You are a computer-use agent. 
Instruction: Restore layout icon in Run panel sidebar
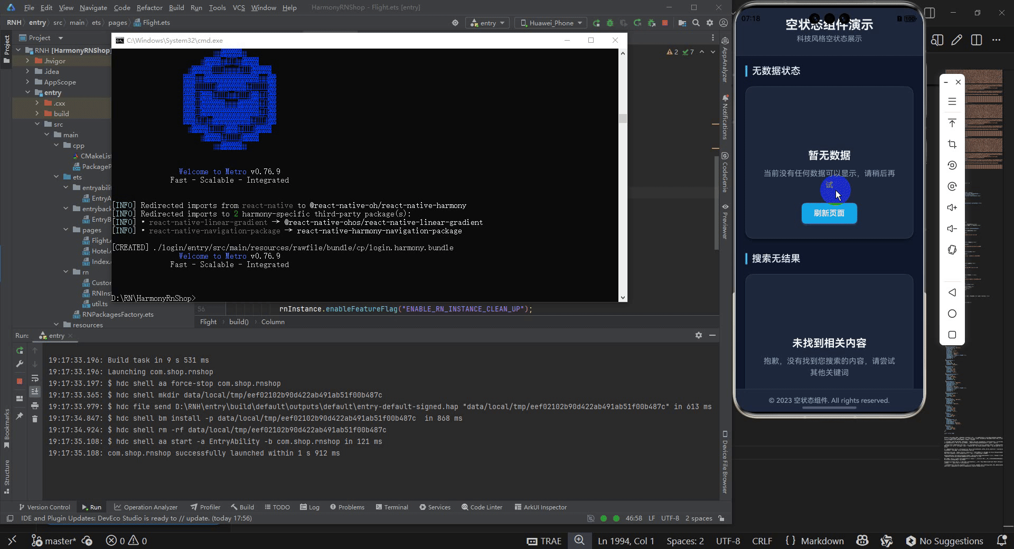coord(20,399)
